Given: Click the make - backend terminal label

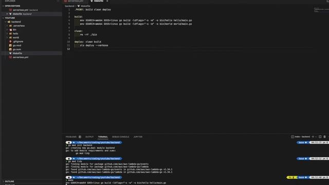Looking at the screenshot, I should (302, 137).
